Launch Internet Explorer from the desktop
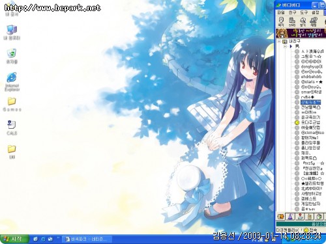This screenshot has width=326, height=244. point(12,81)
